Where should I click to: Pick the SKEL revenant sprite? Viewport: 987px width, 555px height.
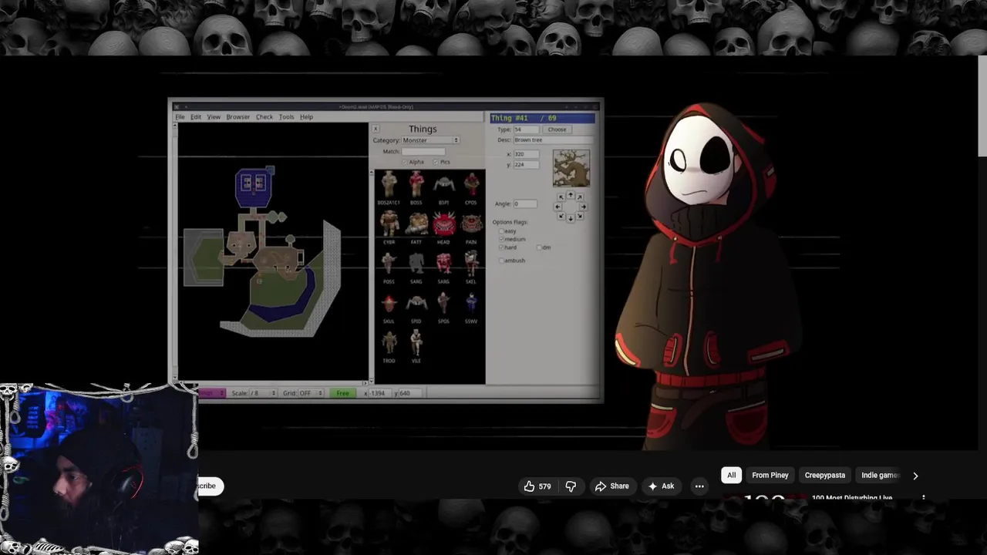(x=471, y=264)
